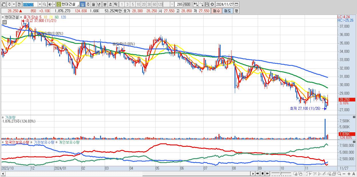Collapse the volume pane corner button
Image resolution: width=357 pixels, height=177 pixels.
tap(355, 117)
